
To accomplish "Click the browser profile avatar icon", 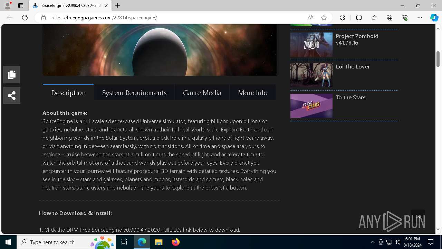I will click(x=8, y=6).
